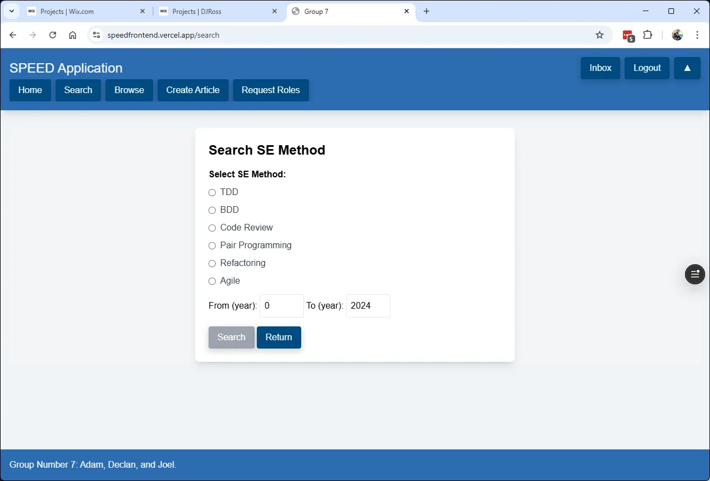Click the Logout button

(647, 68)
